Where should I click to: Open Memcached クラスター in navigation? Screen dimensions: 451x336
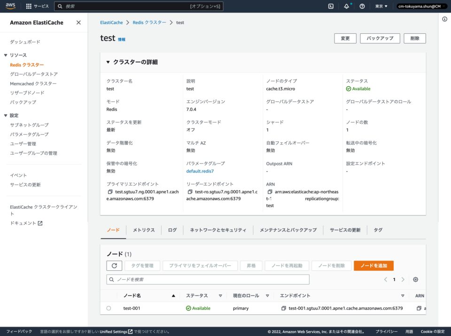coord(33,83)
